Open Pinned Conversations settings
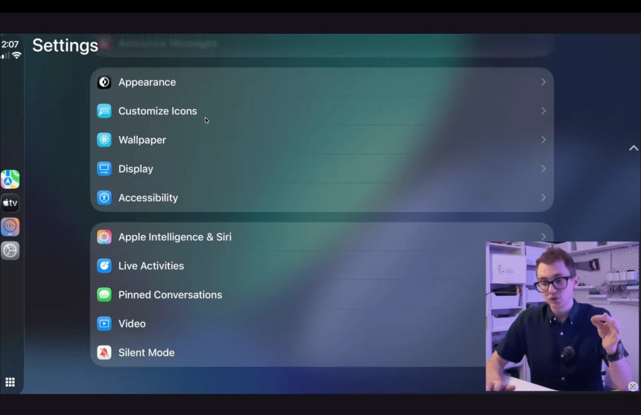The width and height of the screenshot is (641, 415). pyautogui.click(x=170, y=295)
